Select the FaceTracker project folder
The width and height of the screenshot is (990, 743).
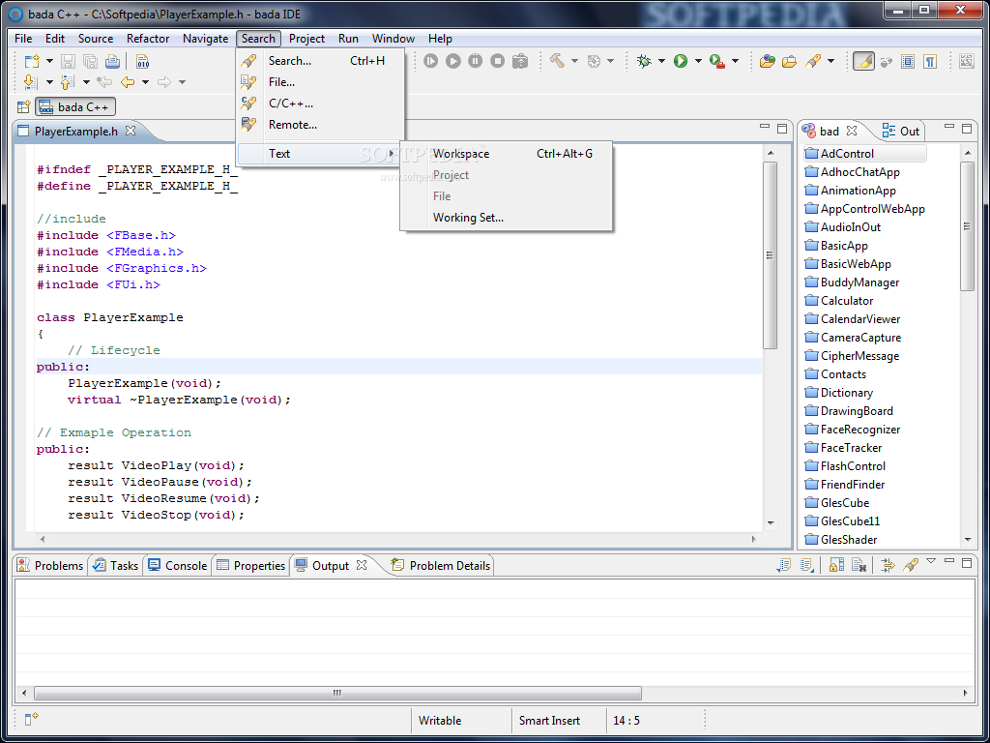click(843, 447)
